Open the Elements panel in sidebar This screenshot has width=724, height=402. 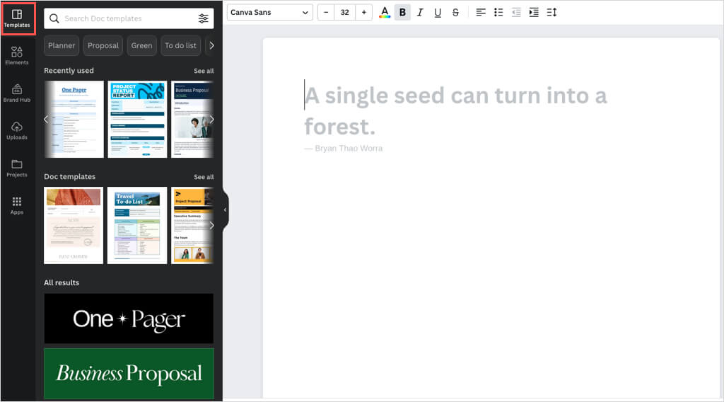(x=17, y=55)
